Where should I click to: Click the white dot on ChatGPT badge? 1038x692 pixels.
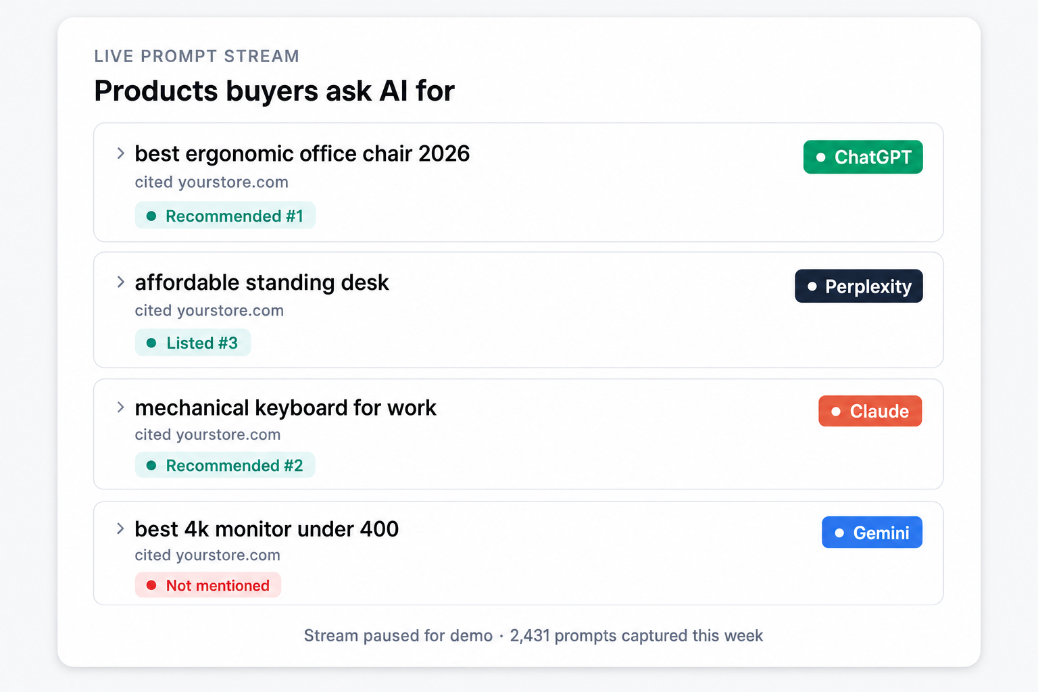pyautogui.click(x=821, y=157)
